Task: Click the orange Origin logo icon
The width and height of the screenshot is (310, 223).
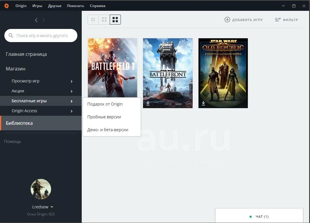Action: click(6, 6)
